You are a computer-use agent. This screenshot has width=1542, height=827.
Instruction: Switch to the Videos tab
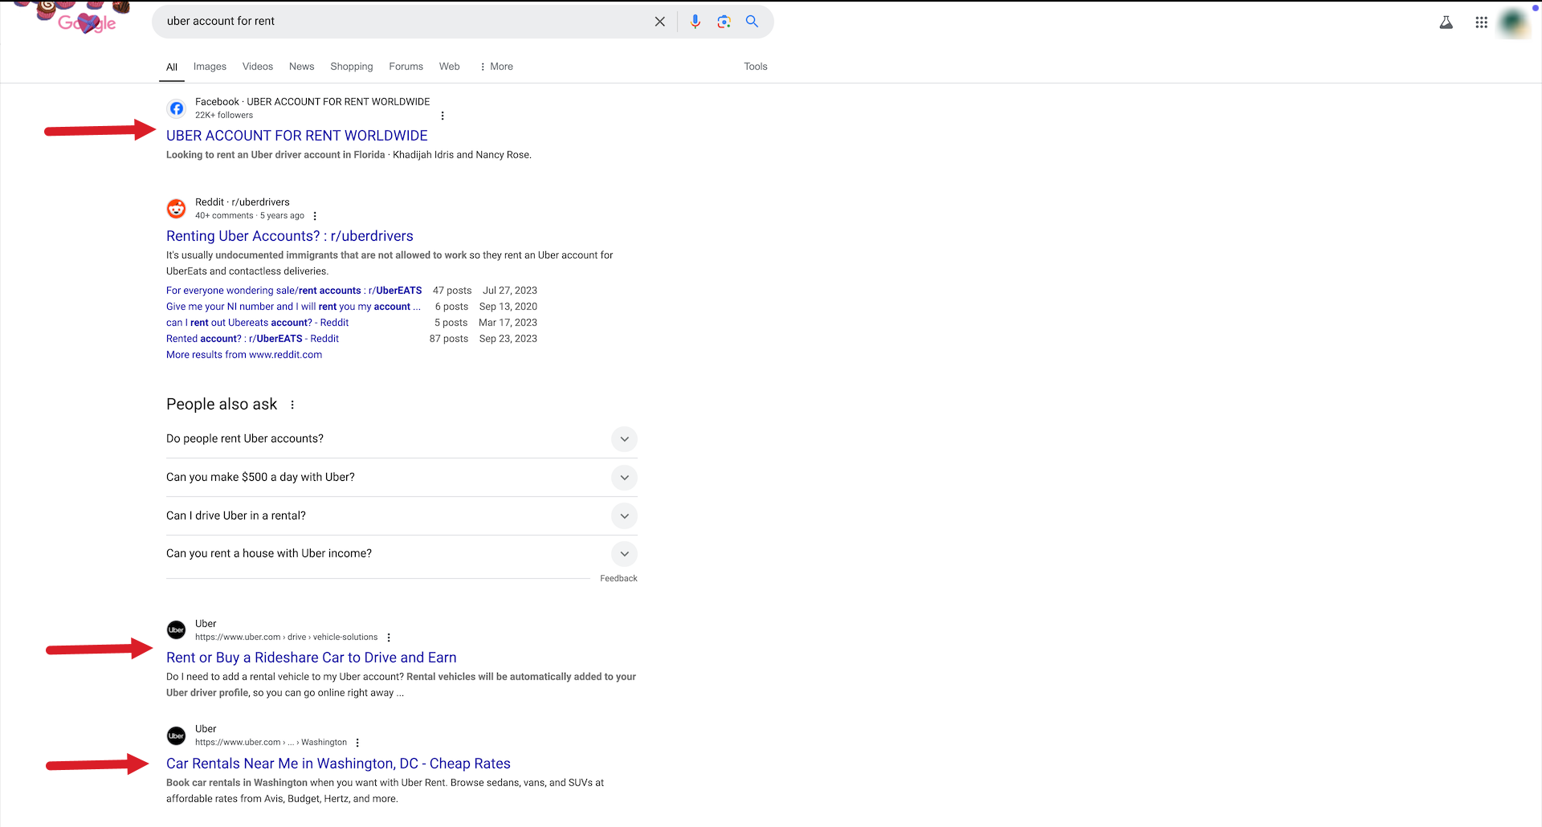(x=258, y=67)
